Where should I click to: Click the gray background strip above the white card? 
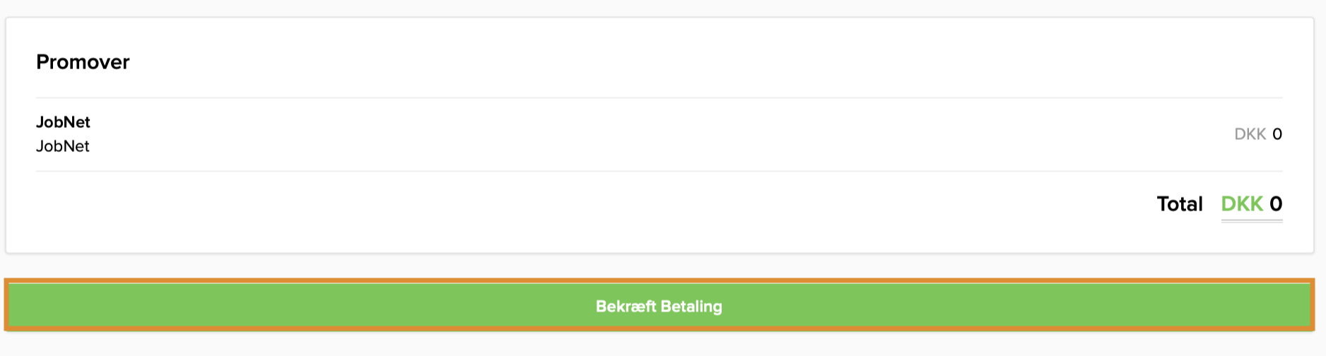pyautogui.click(x=659, y=8)
